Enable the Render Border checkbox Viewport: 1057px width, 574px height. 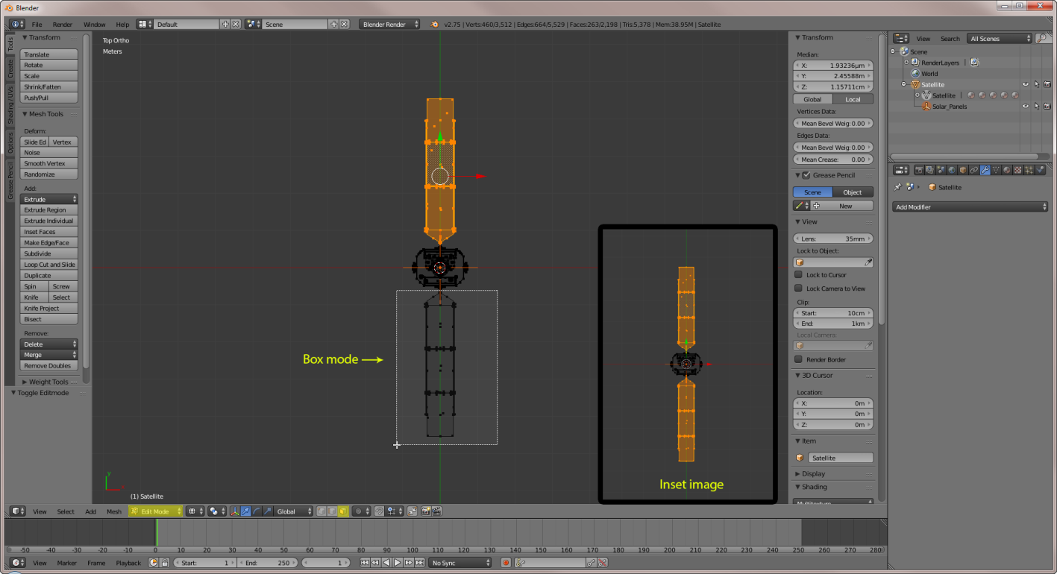[x=799, y=359]
